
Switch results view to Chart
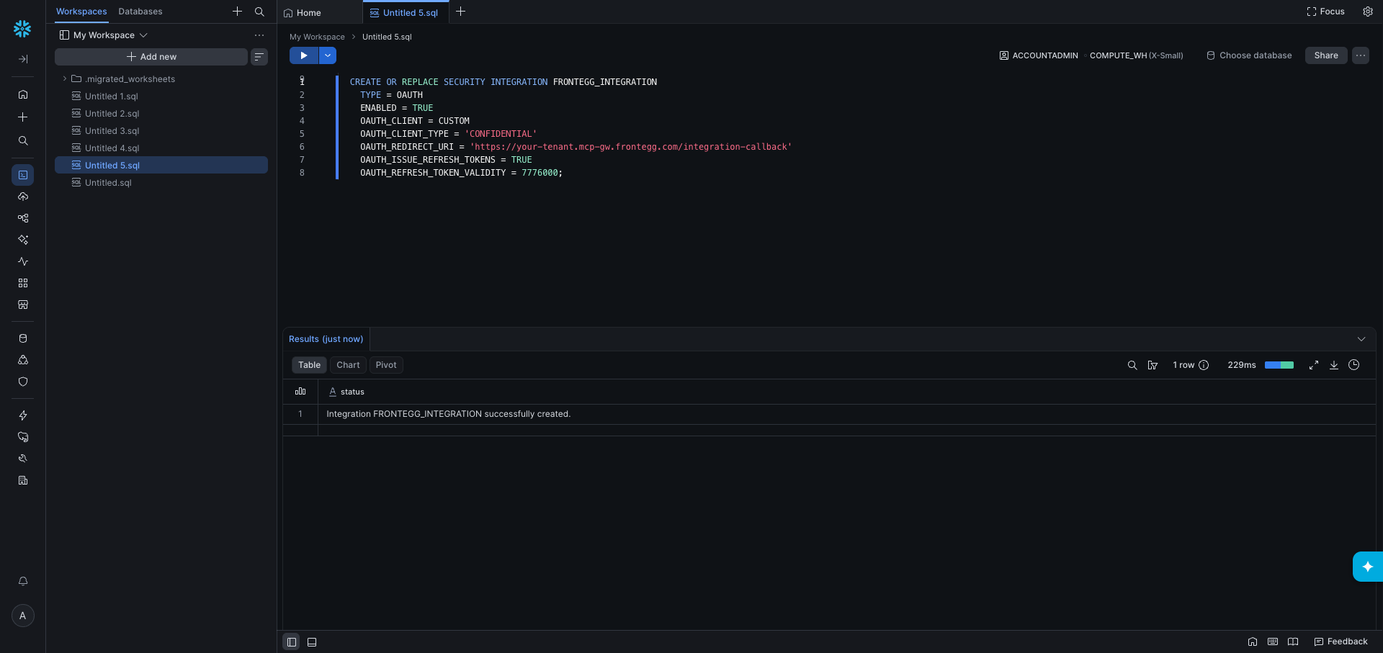point(348,365)
